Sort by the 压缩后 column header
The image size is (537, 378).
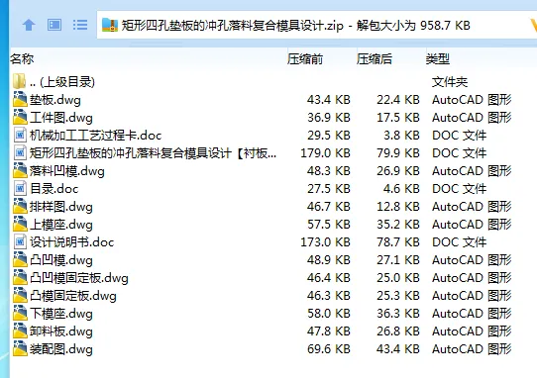point(375,58)
